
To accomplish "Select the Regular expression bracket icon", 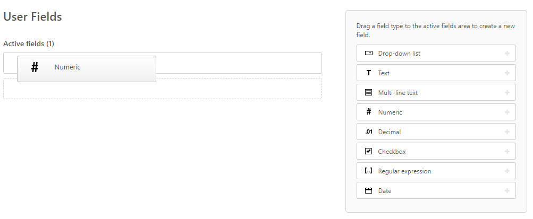I will click(369, 171).
